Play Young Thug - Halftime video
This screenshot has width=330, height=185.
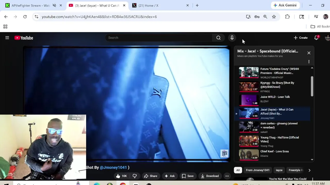coord(272,141)
